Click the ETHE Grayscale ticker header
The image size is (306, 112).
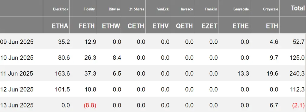click(x=241, y=26)
